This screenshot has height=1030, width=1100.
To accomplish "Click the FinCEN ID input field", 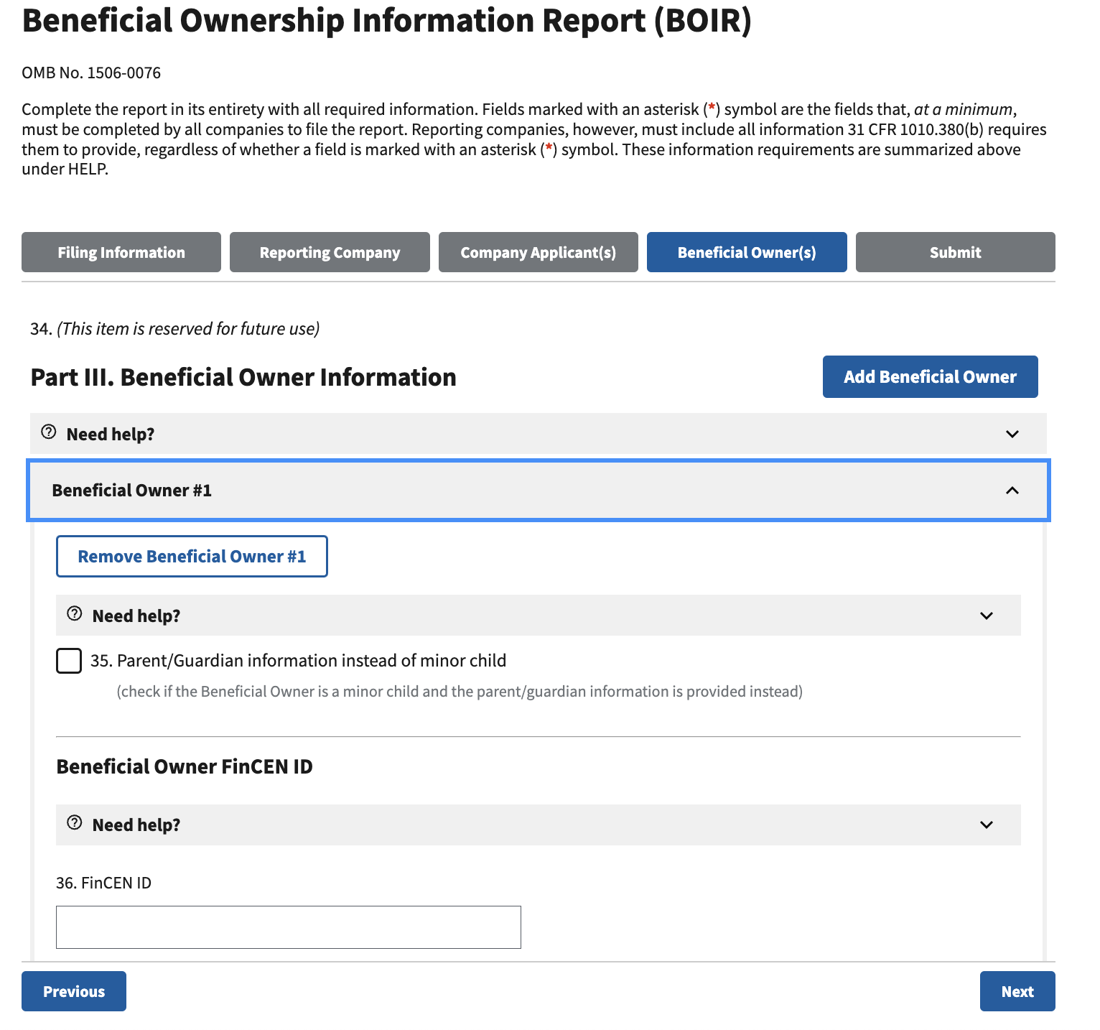I will click(x=289, y=927).
